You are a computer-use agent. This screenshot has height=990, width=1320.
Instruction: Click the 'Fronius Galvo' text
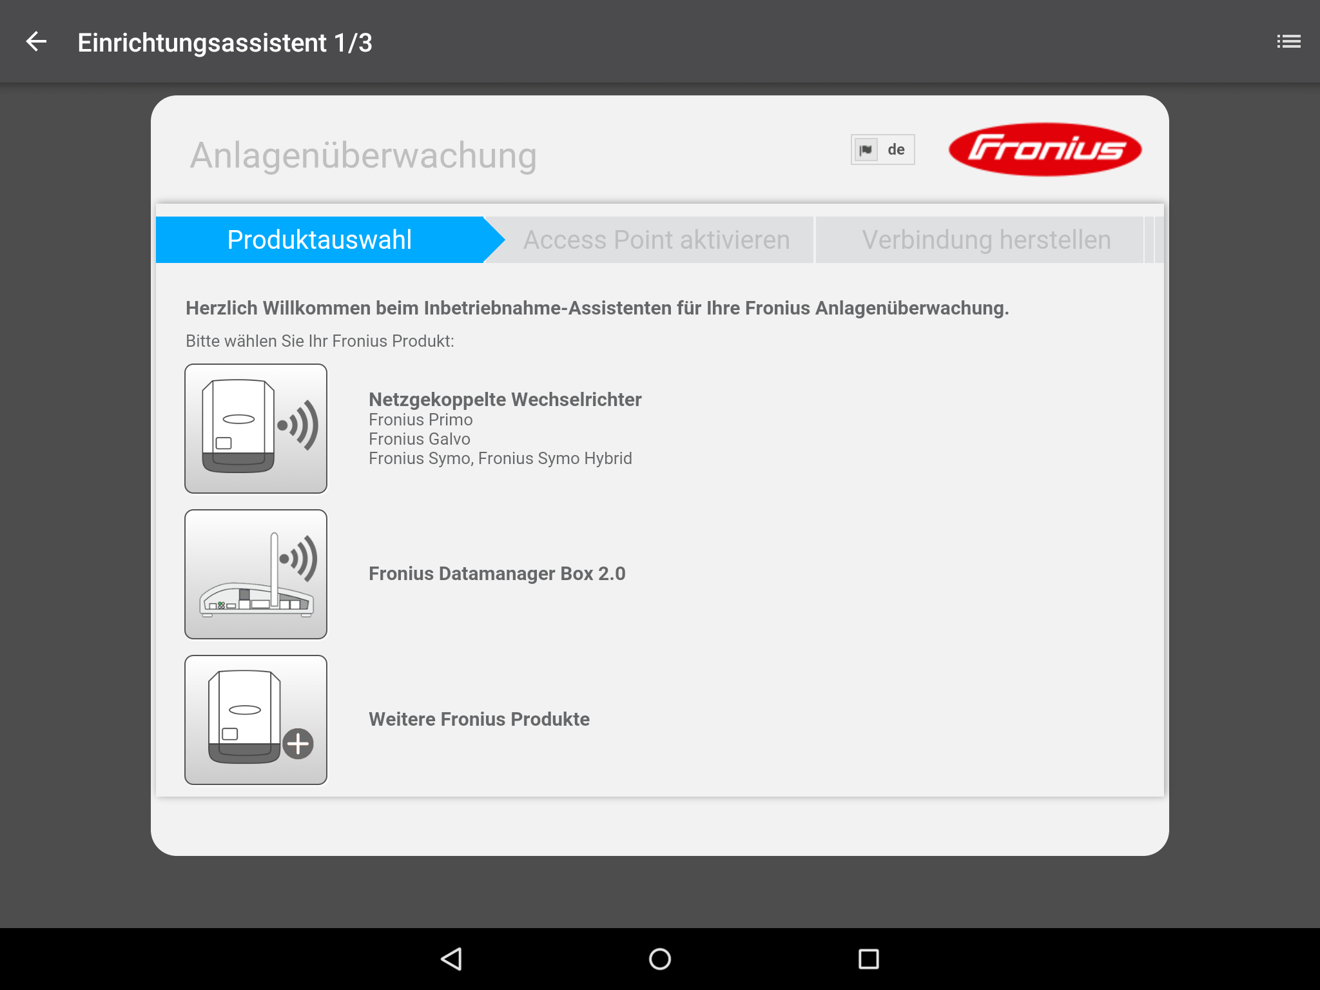pyautogui.click(x=420, y=439)
